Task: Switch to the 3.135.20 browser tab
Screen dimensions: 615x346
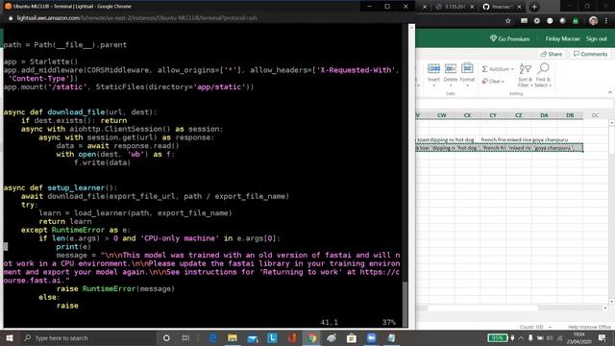Action: coord(454,7)
